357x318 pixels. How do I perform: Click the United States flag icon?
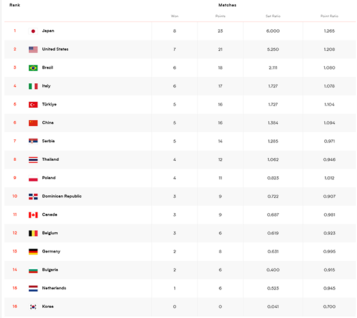click(33, 49)
